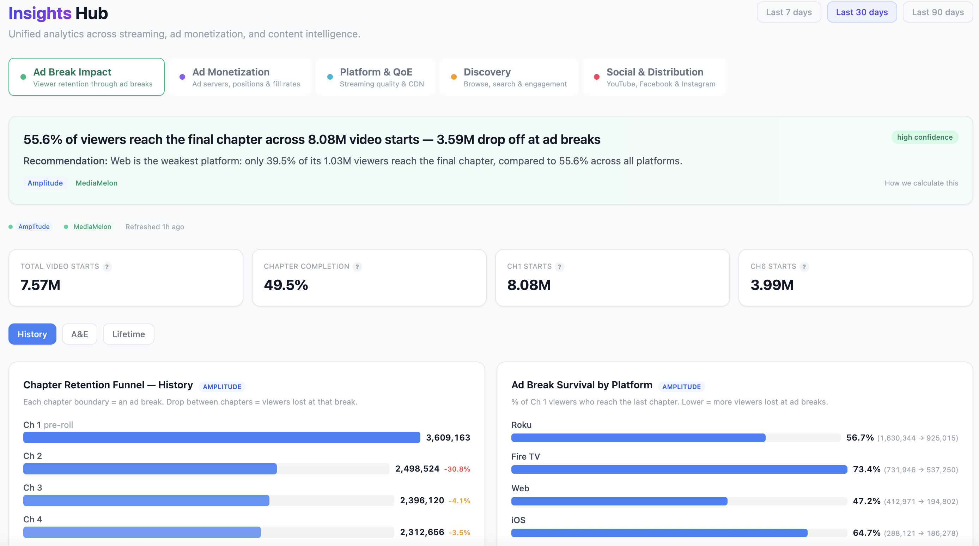
Task: Open the How we calculate this link
Action: 922,183
